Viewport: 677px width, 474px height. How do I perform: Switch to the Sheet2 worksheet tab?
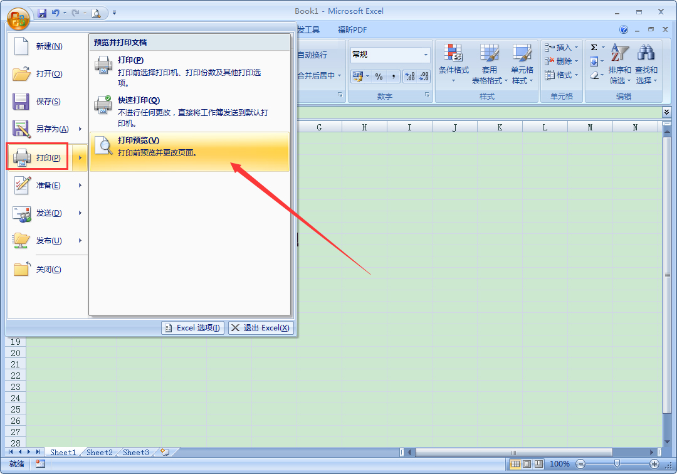[x=98, y=452]
